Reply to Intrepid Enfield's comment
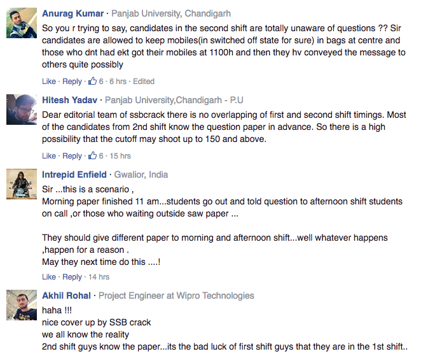The height and width of the screenshot is (356, 428). pos(72,277)
